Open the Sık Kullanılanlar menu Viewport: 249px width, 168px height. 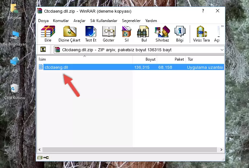104,21
